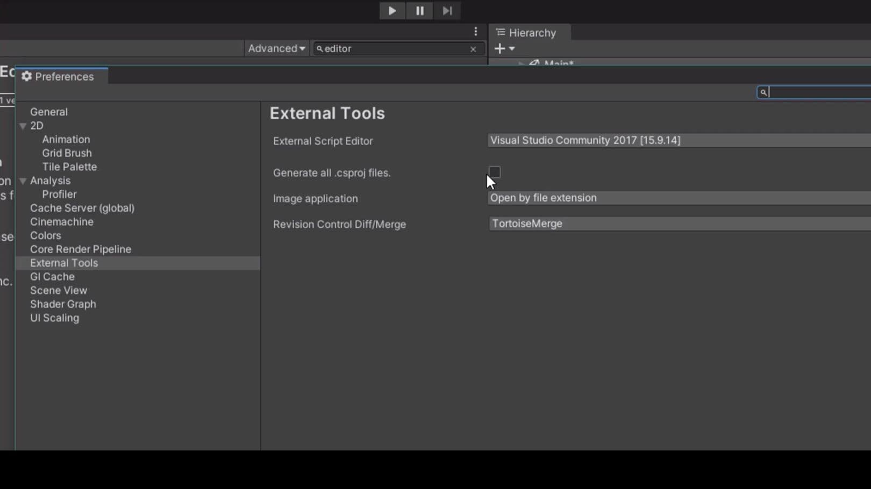Open the search options menu via vertical dots icon
871x489 pixels.
(x=475, y=31)
